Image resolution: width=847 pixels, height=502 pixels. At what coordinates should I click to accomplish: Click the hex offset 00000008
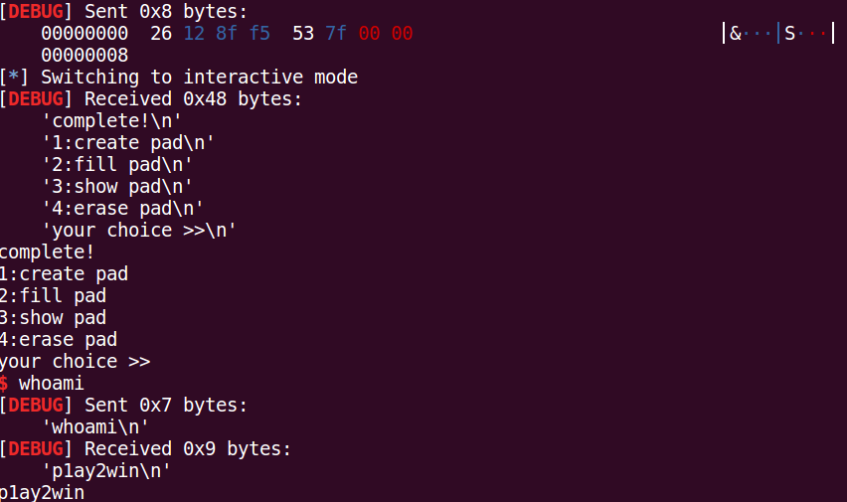pyautogui.click(x=85, y=56)
